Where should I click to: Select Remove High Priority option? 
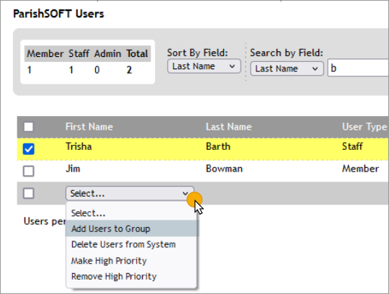tap(132, 277)
